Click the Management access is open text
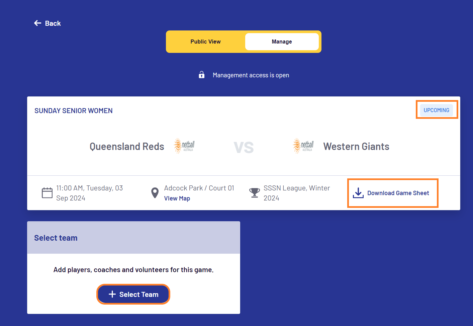Screen dimensions: 473x326 point(251,75)
